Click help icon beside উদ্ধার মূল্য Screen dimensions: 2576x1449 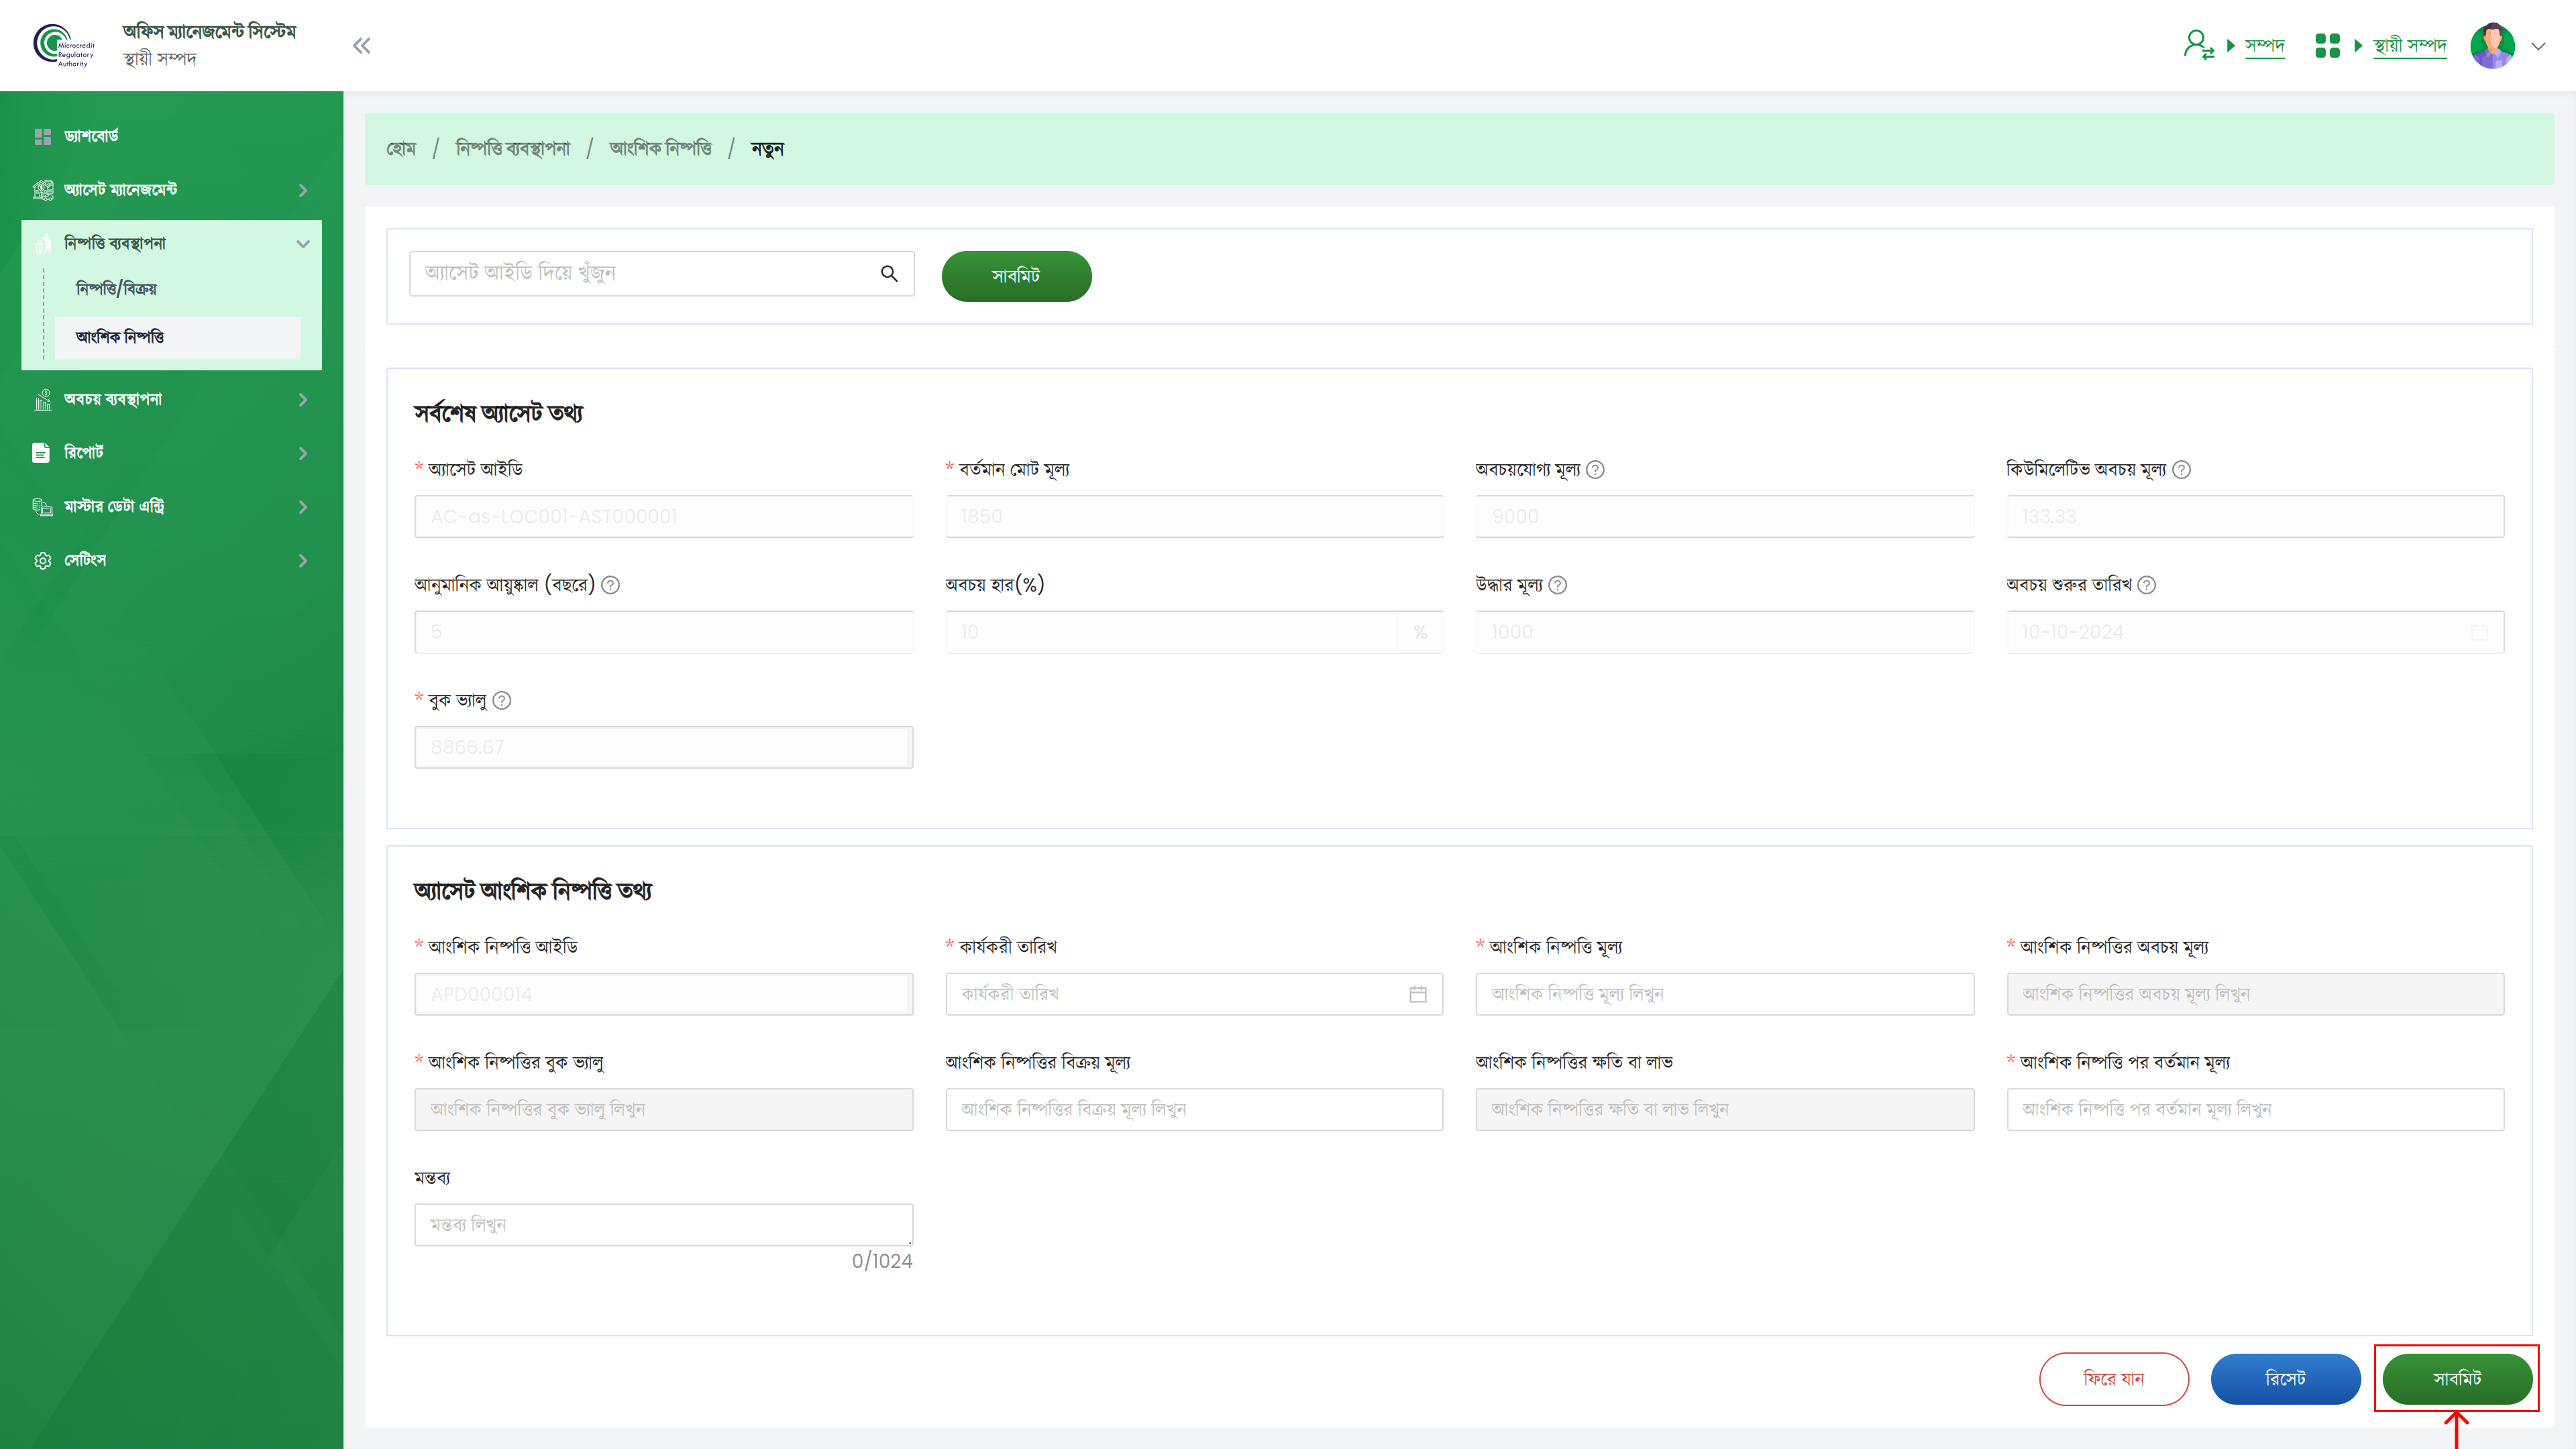(x=1557, y=585)
